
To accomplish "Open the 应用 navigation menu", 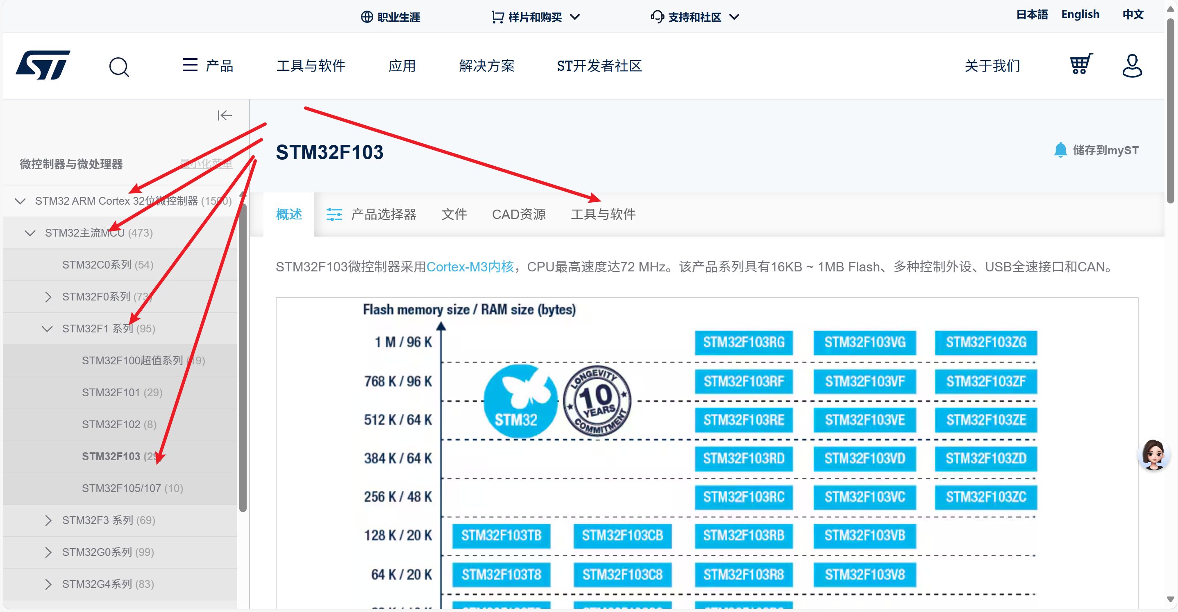I will pyautogui.click(x=402, y=66).
